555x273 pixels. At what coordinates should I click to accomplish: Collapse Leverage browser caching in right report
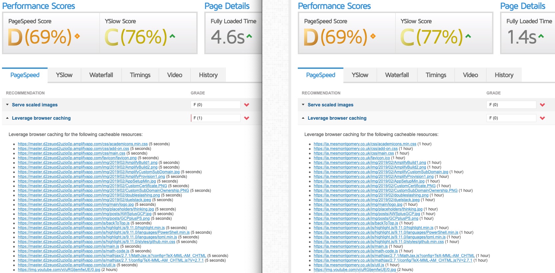(x=337, y=118)
